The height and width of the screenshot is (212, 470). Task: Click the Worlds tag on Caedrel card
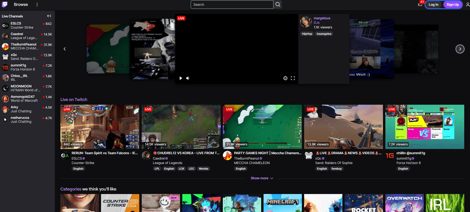pos(203,169)
